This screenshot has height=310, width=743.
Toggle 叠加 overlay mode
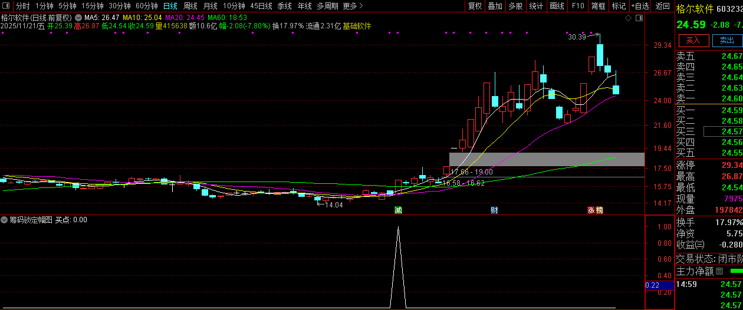[495, 6]
